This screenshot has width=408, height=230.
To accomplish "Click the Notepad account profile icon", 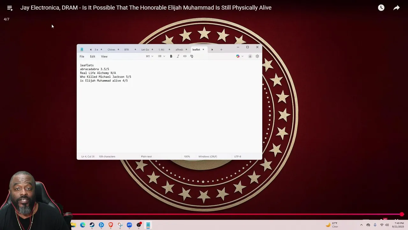I will 250,56.
